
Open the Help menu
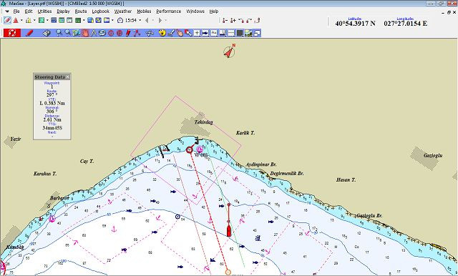click(x=214, y=11)
